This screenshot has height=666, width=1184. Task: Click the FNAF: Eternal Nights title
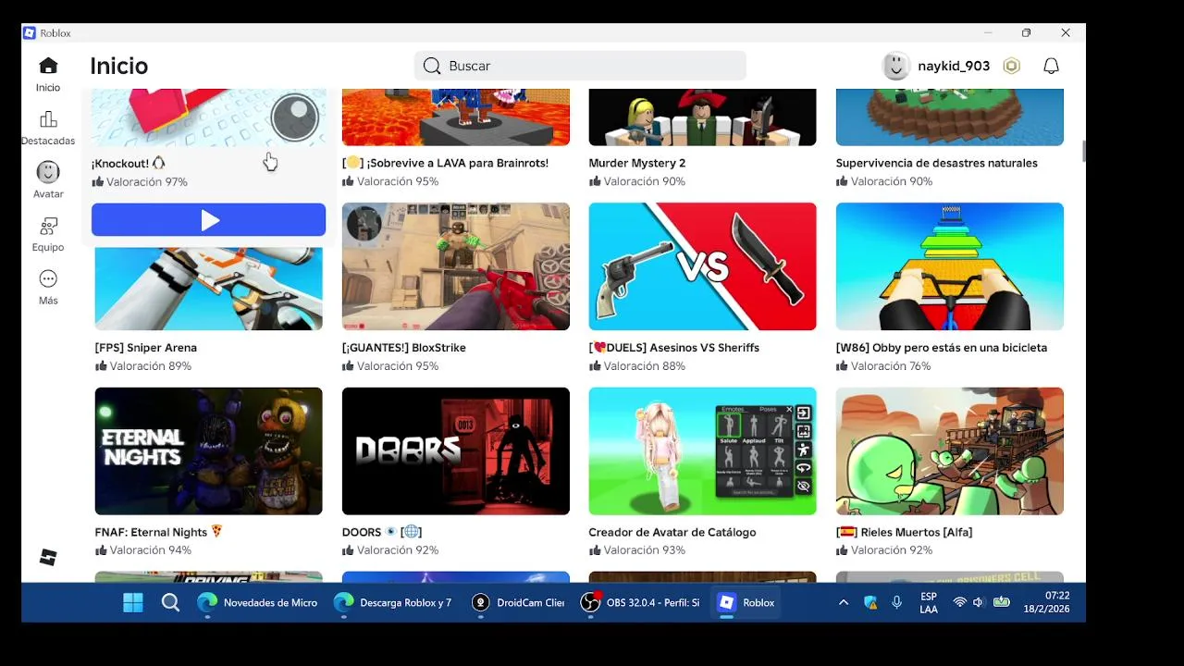(x=159, y=532)
